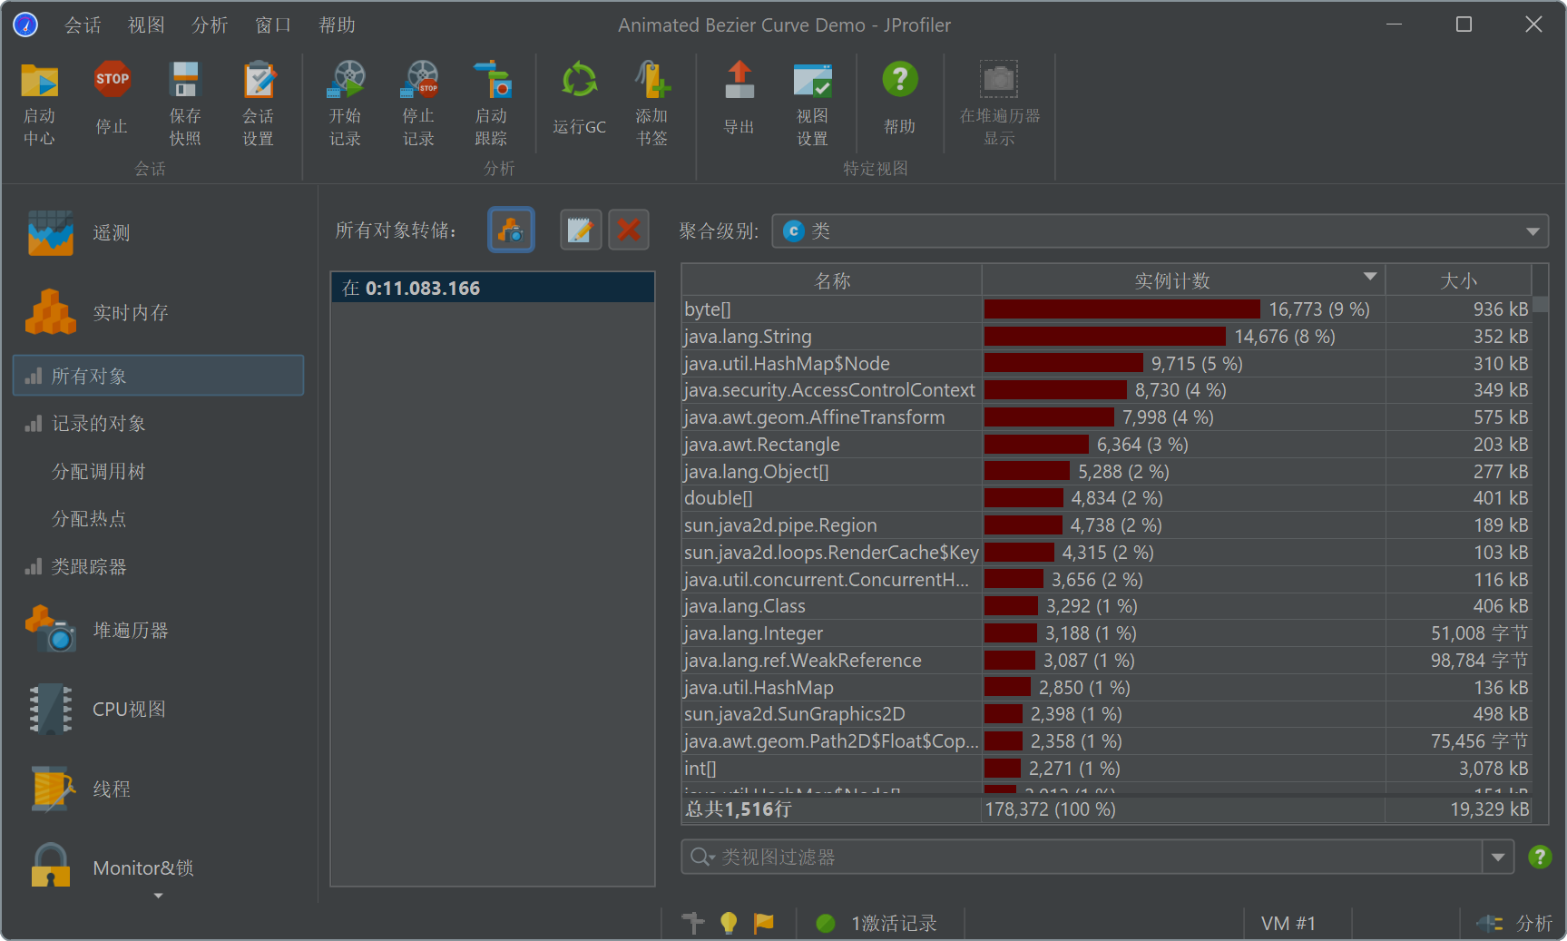This screenshot has height=941, width=1567.
Task: Open the Start Center (启动中心)
Action: click(x=39, y=103)
